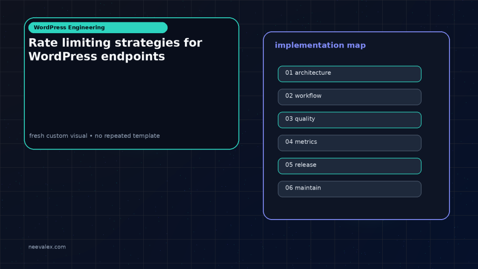The image size is (478, 269).
Task: Click the 'implementation map' heading
Action: pyautogui.click(x=320, y=45)
